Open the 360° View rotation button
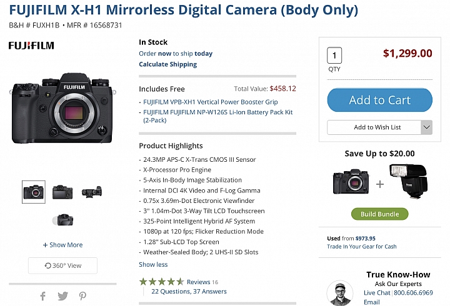450x306 pixels. point(62,265)
